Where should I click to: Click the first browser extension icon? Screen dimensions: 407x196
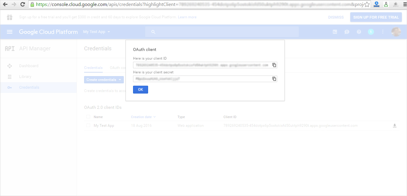point(376,4)
